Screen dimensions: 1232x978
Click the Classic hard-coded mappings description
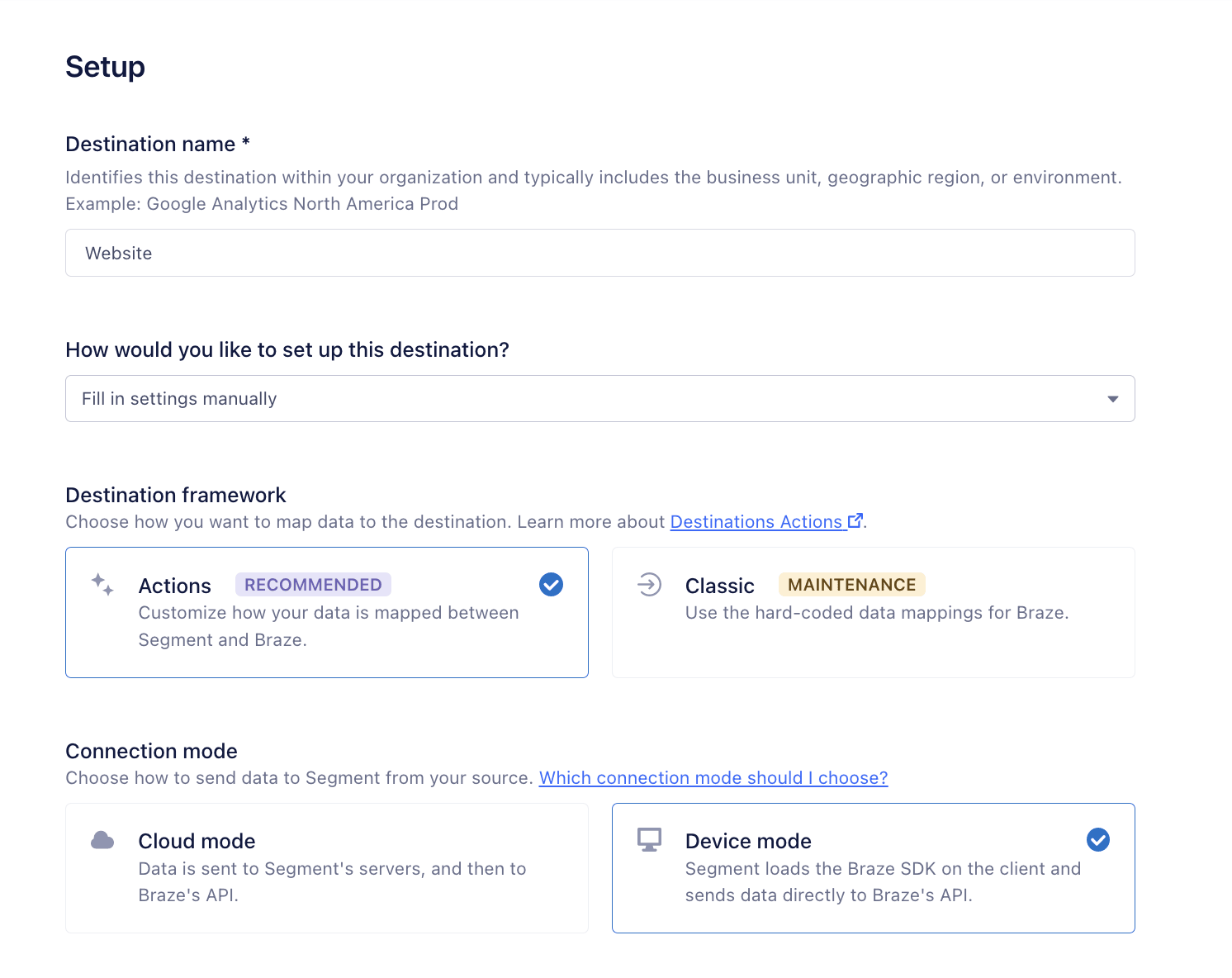pyautogui.click(x=877, y=613)
